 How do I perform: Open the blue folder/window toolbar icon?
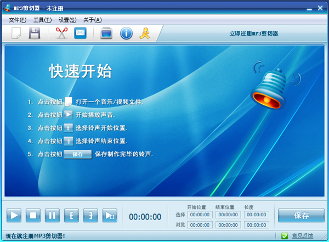pyautogui.click(x=106, y=33)
